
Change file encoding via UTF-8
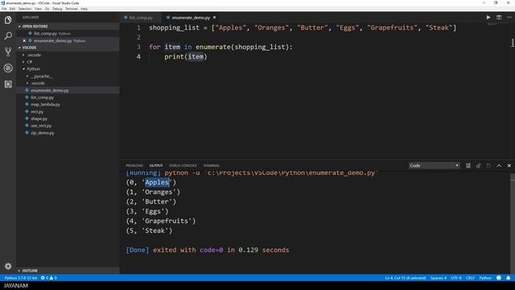point(456,278)
